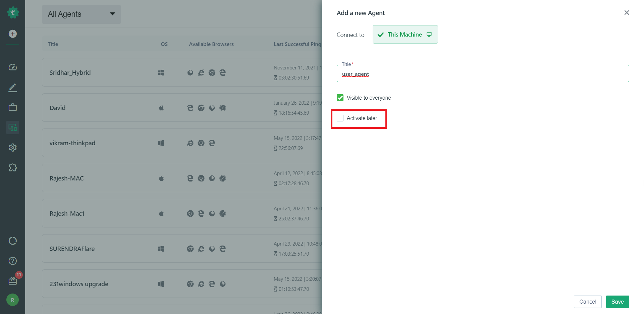
Task: Click the 03:02:30:51.69 ping duration
Action: point(294,77)
